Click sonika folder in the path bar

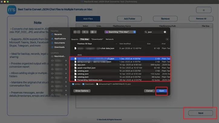click(x=76, y=84)
